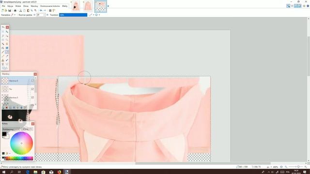Viewport: 310px width, 174px height.
Task: Open the Dostosowania kolorów menu
Action: click(x=50, y=6)
